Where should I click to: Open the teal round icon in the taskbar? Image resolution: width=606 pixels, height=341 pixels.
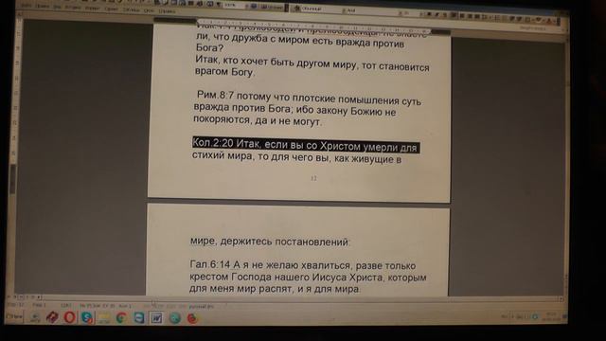174,318
